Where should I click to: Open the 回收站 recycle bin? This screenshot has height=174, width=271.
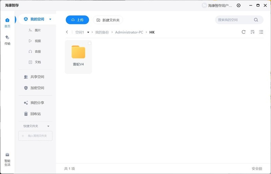(x=32, y=114)
